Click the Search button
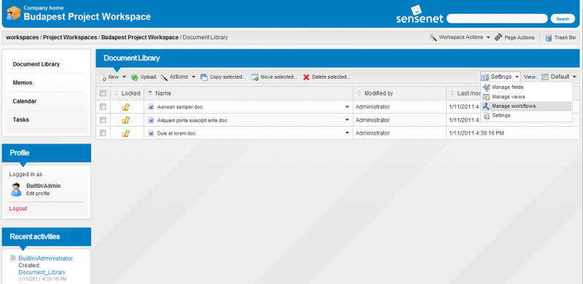The width and height of the screenshot is (583, 284). click(x=563, y=19)
